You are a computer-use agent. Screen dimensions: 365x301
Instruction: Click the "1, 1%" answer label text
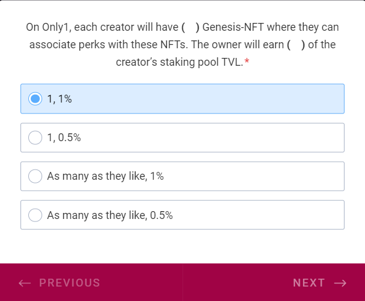coord(60,99)
